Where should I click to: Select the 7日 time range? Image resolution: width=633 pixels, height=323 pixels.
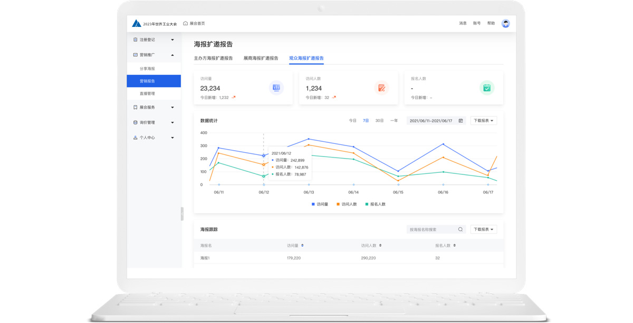tap(366, 121)
